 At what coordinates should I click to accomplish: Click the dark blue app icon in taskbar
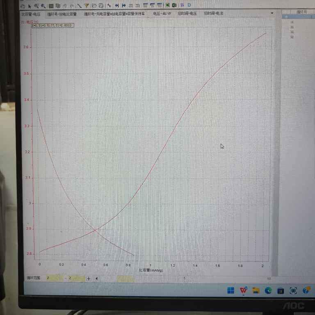tap(281, 291)
